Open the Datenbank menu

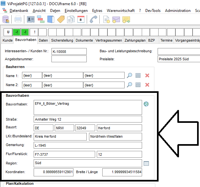[19, 11]
